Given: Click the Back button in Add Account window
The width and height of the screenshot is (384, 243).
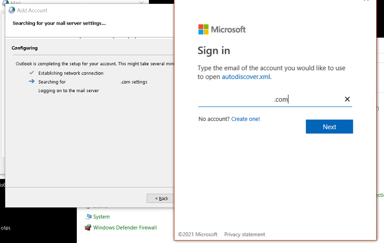Looking at the screenshot, I should [x=161, y=198].
